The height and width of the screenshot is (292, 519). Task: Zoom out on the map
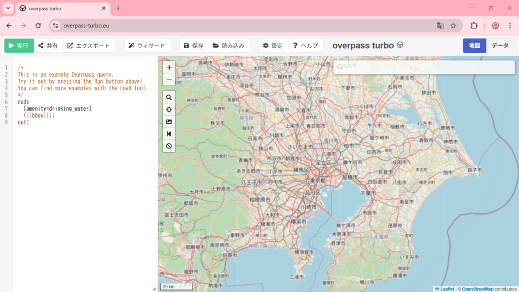[x=169, y=80]
